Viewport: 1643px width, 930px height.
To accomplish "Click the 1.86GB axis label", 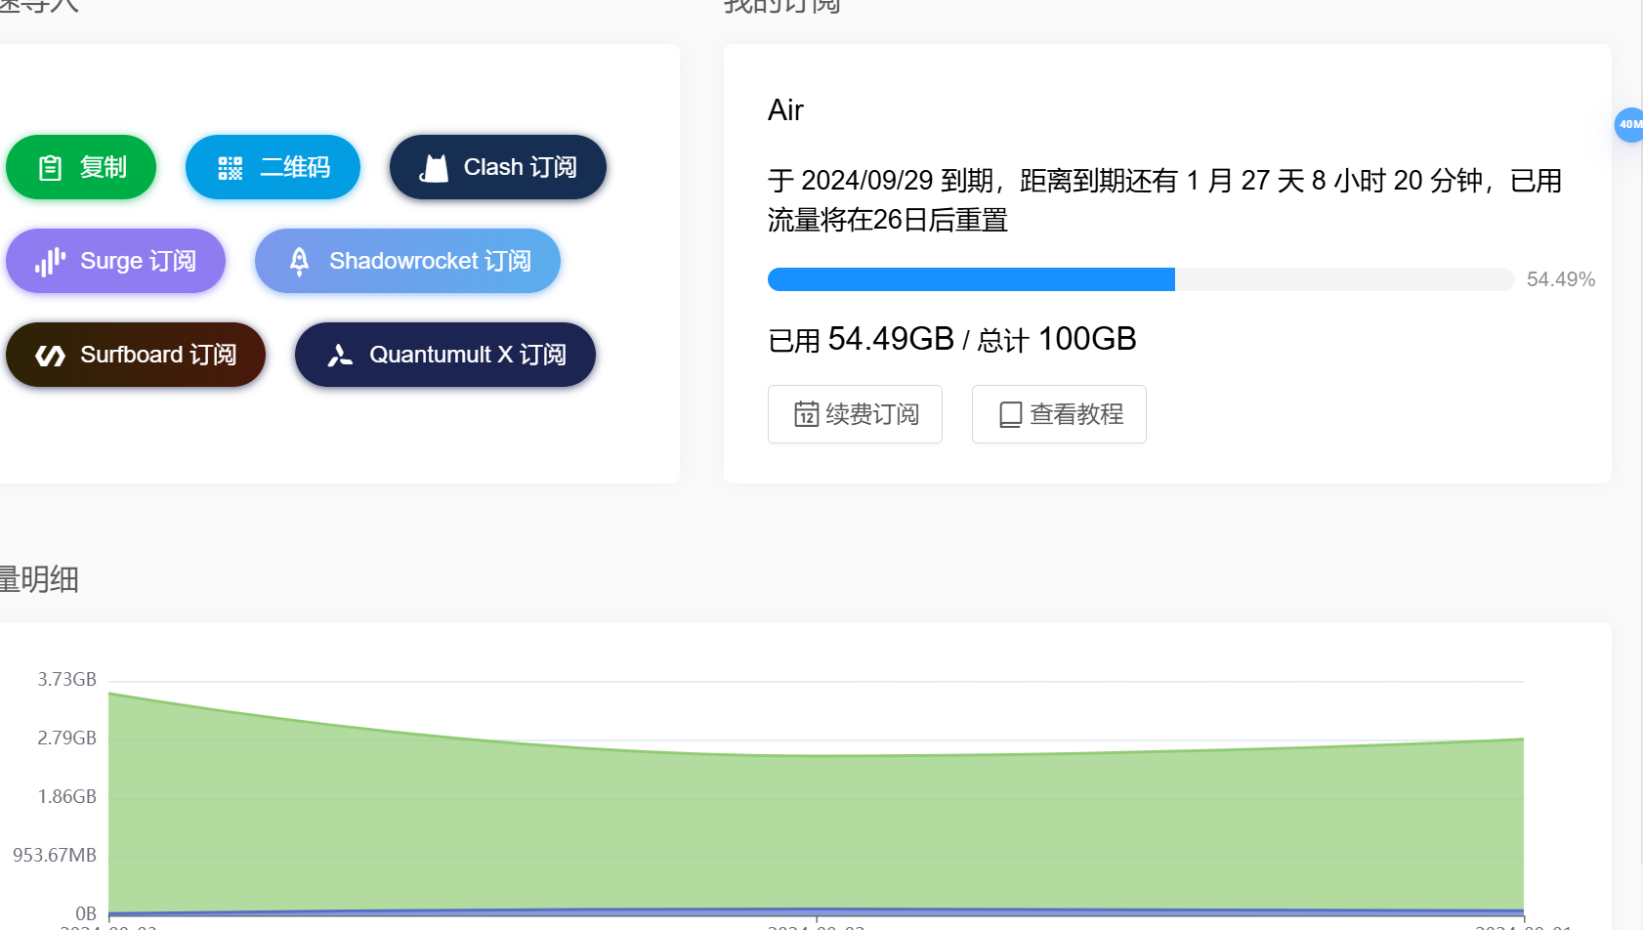I will click(x=66, y=796).
